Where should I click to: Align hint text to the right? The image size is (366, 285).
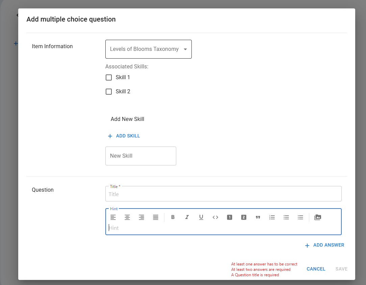(x=141, y=217)
